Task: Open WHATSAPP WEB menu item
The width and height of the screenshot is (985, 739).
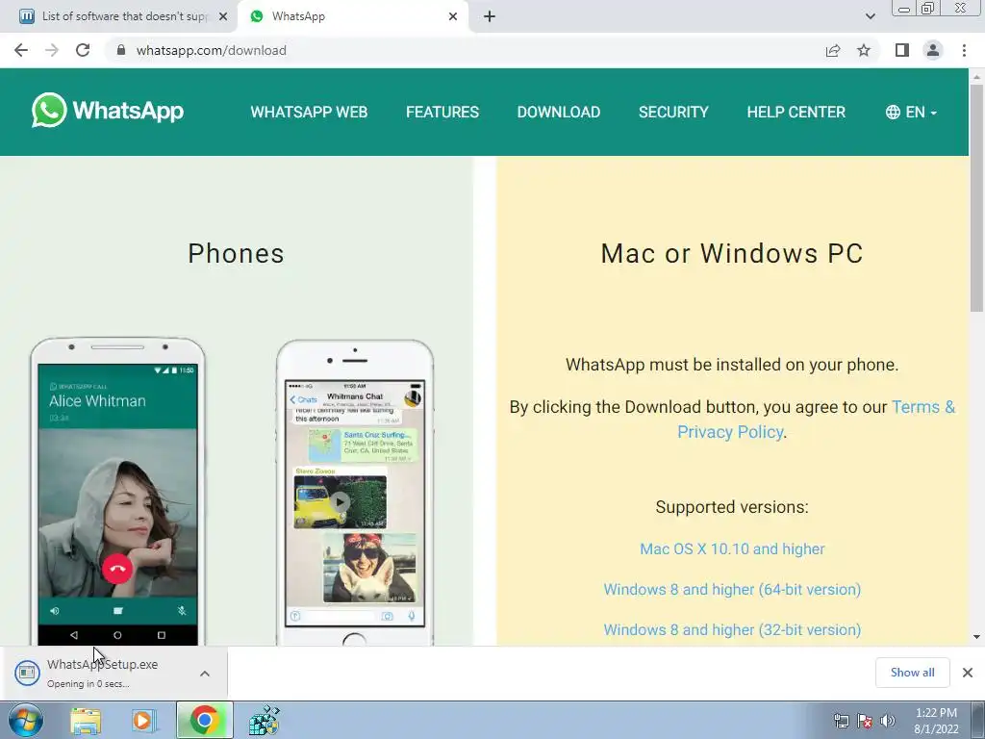Action: tap(309, 112)
